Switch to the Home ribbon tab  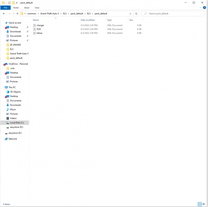16,8
